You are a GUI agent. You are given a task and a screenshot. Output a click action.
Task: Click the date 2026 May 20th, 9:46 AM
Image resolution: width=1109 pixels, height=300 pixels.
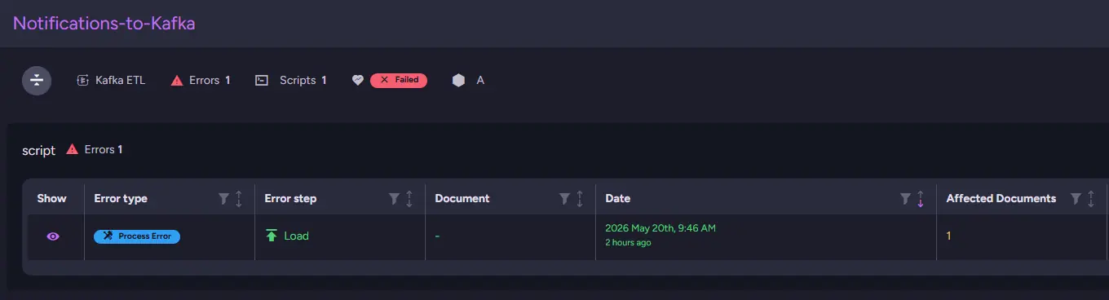pyautogui.click(x=661, y=228)
